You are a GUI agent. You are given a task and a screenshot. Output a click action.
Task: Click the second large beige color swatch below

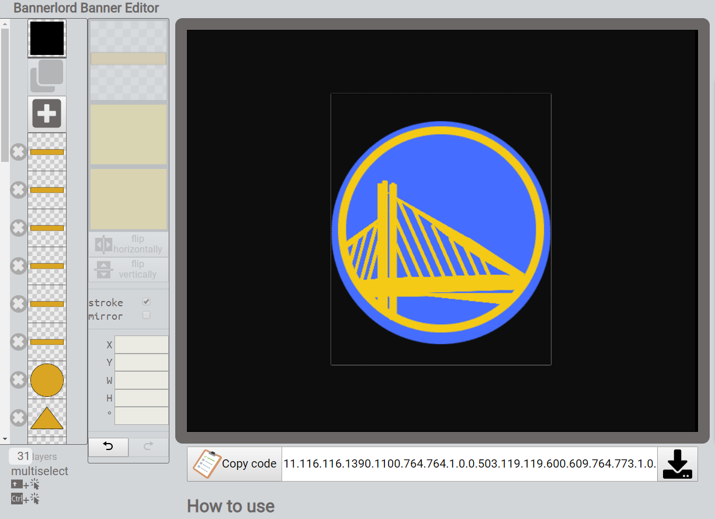coord(129,199)
